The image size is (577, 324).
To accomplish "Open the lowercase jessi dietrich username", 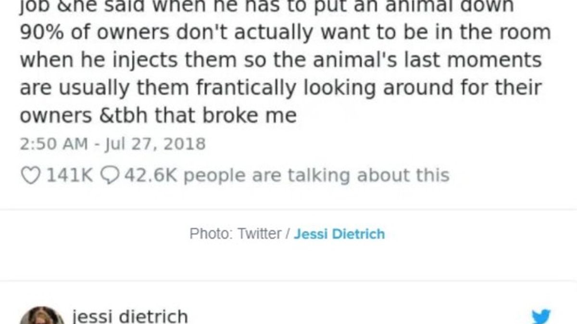I will coord(130,317).
